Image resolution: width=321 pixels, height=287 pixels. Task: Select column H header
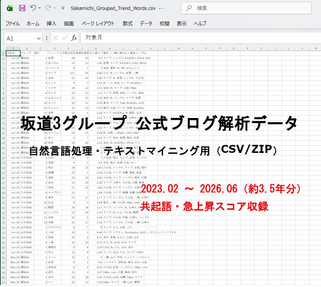[110, 49]
